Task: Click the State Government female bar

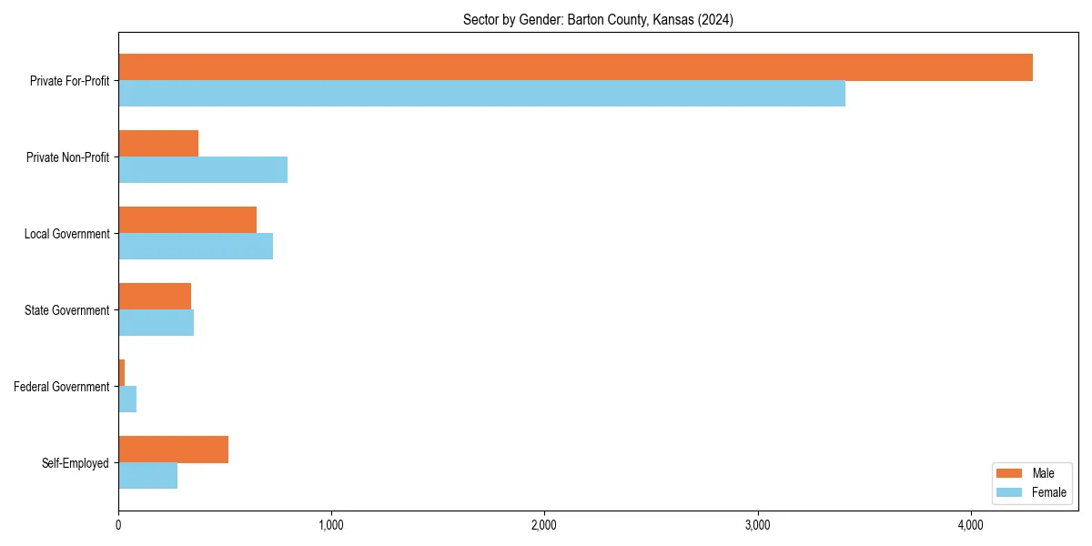Action: (155, 322)
